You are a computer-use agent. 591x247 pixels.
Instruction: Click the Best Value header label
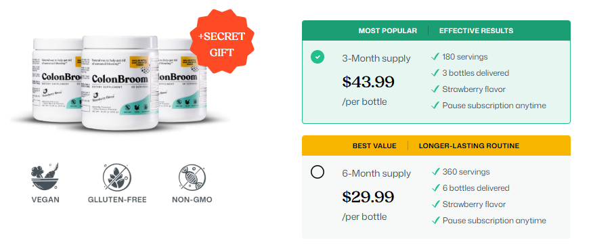pyautogui.click(x=374, y=145)
